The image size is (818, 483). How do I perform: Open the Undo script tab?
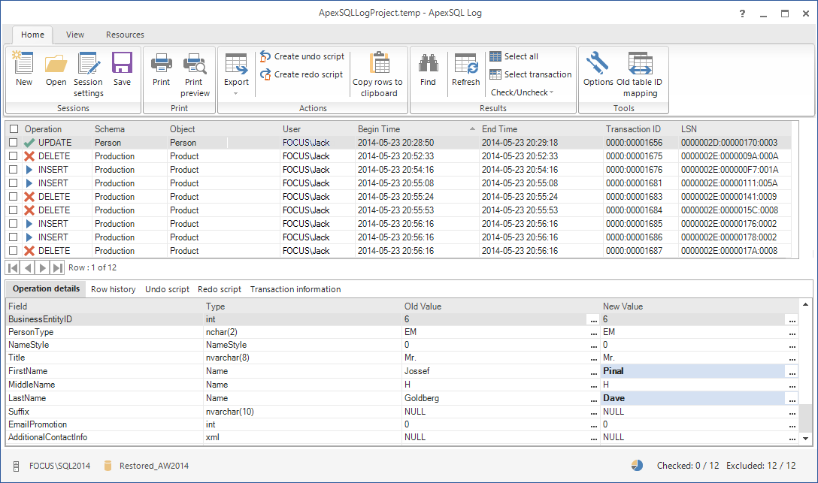click(167, 289)
